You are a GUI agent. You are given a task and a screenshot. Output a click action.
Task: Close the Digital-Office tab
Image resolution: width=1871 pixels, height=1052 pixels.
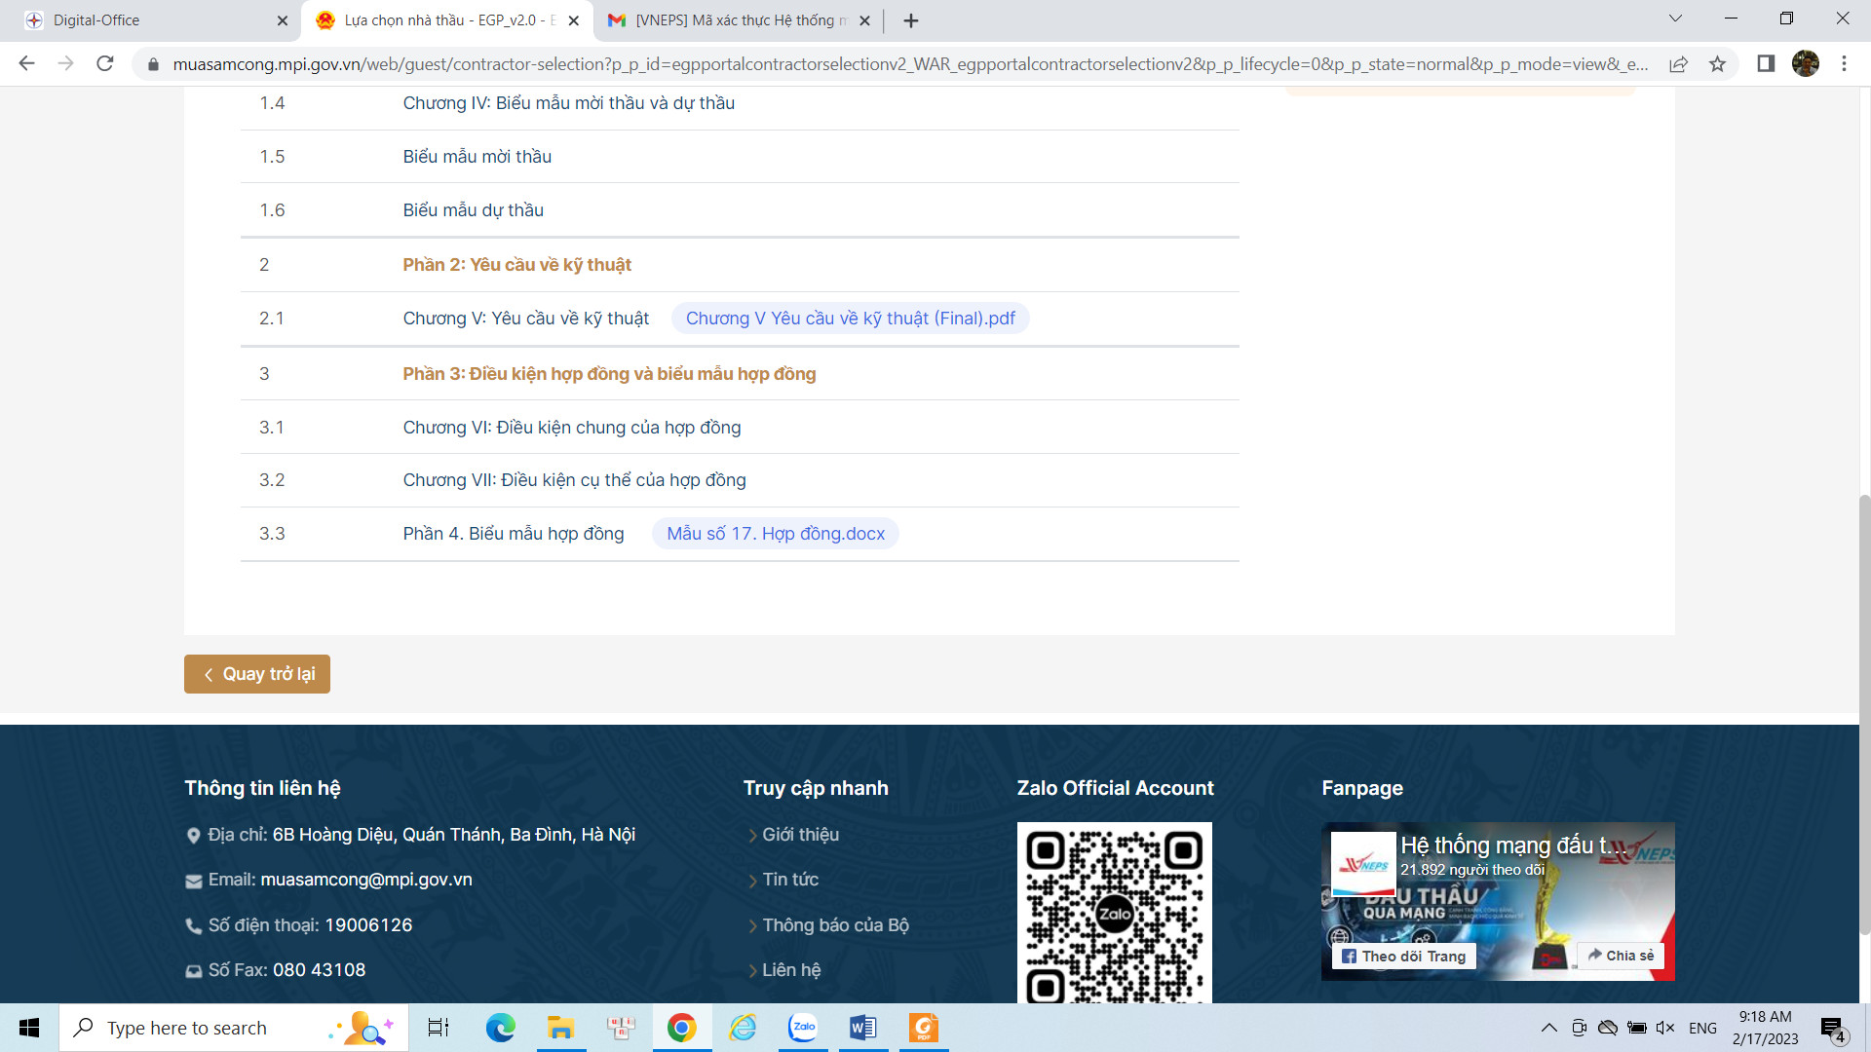pyautogui.click(x=283, y=20)
